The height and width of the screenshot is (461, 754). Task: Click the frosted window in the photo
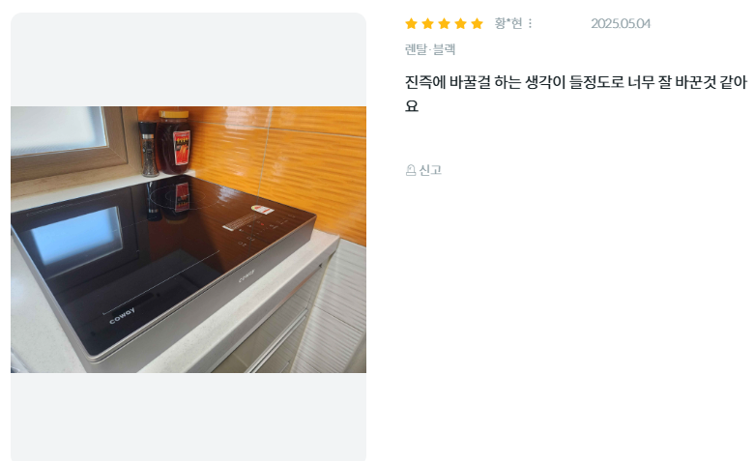(59, 130)
